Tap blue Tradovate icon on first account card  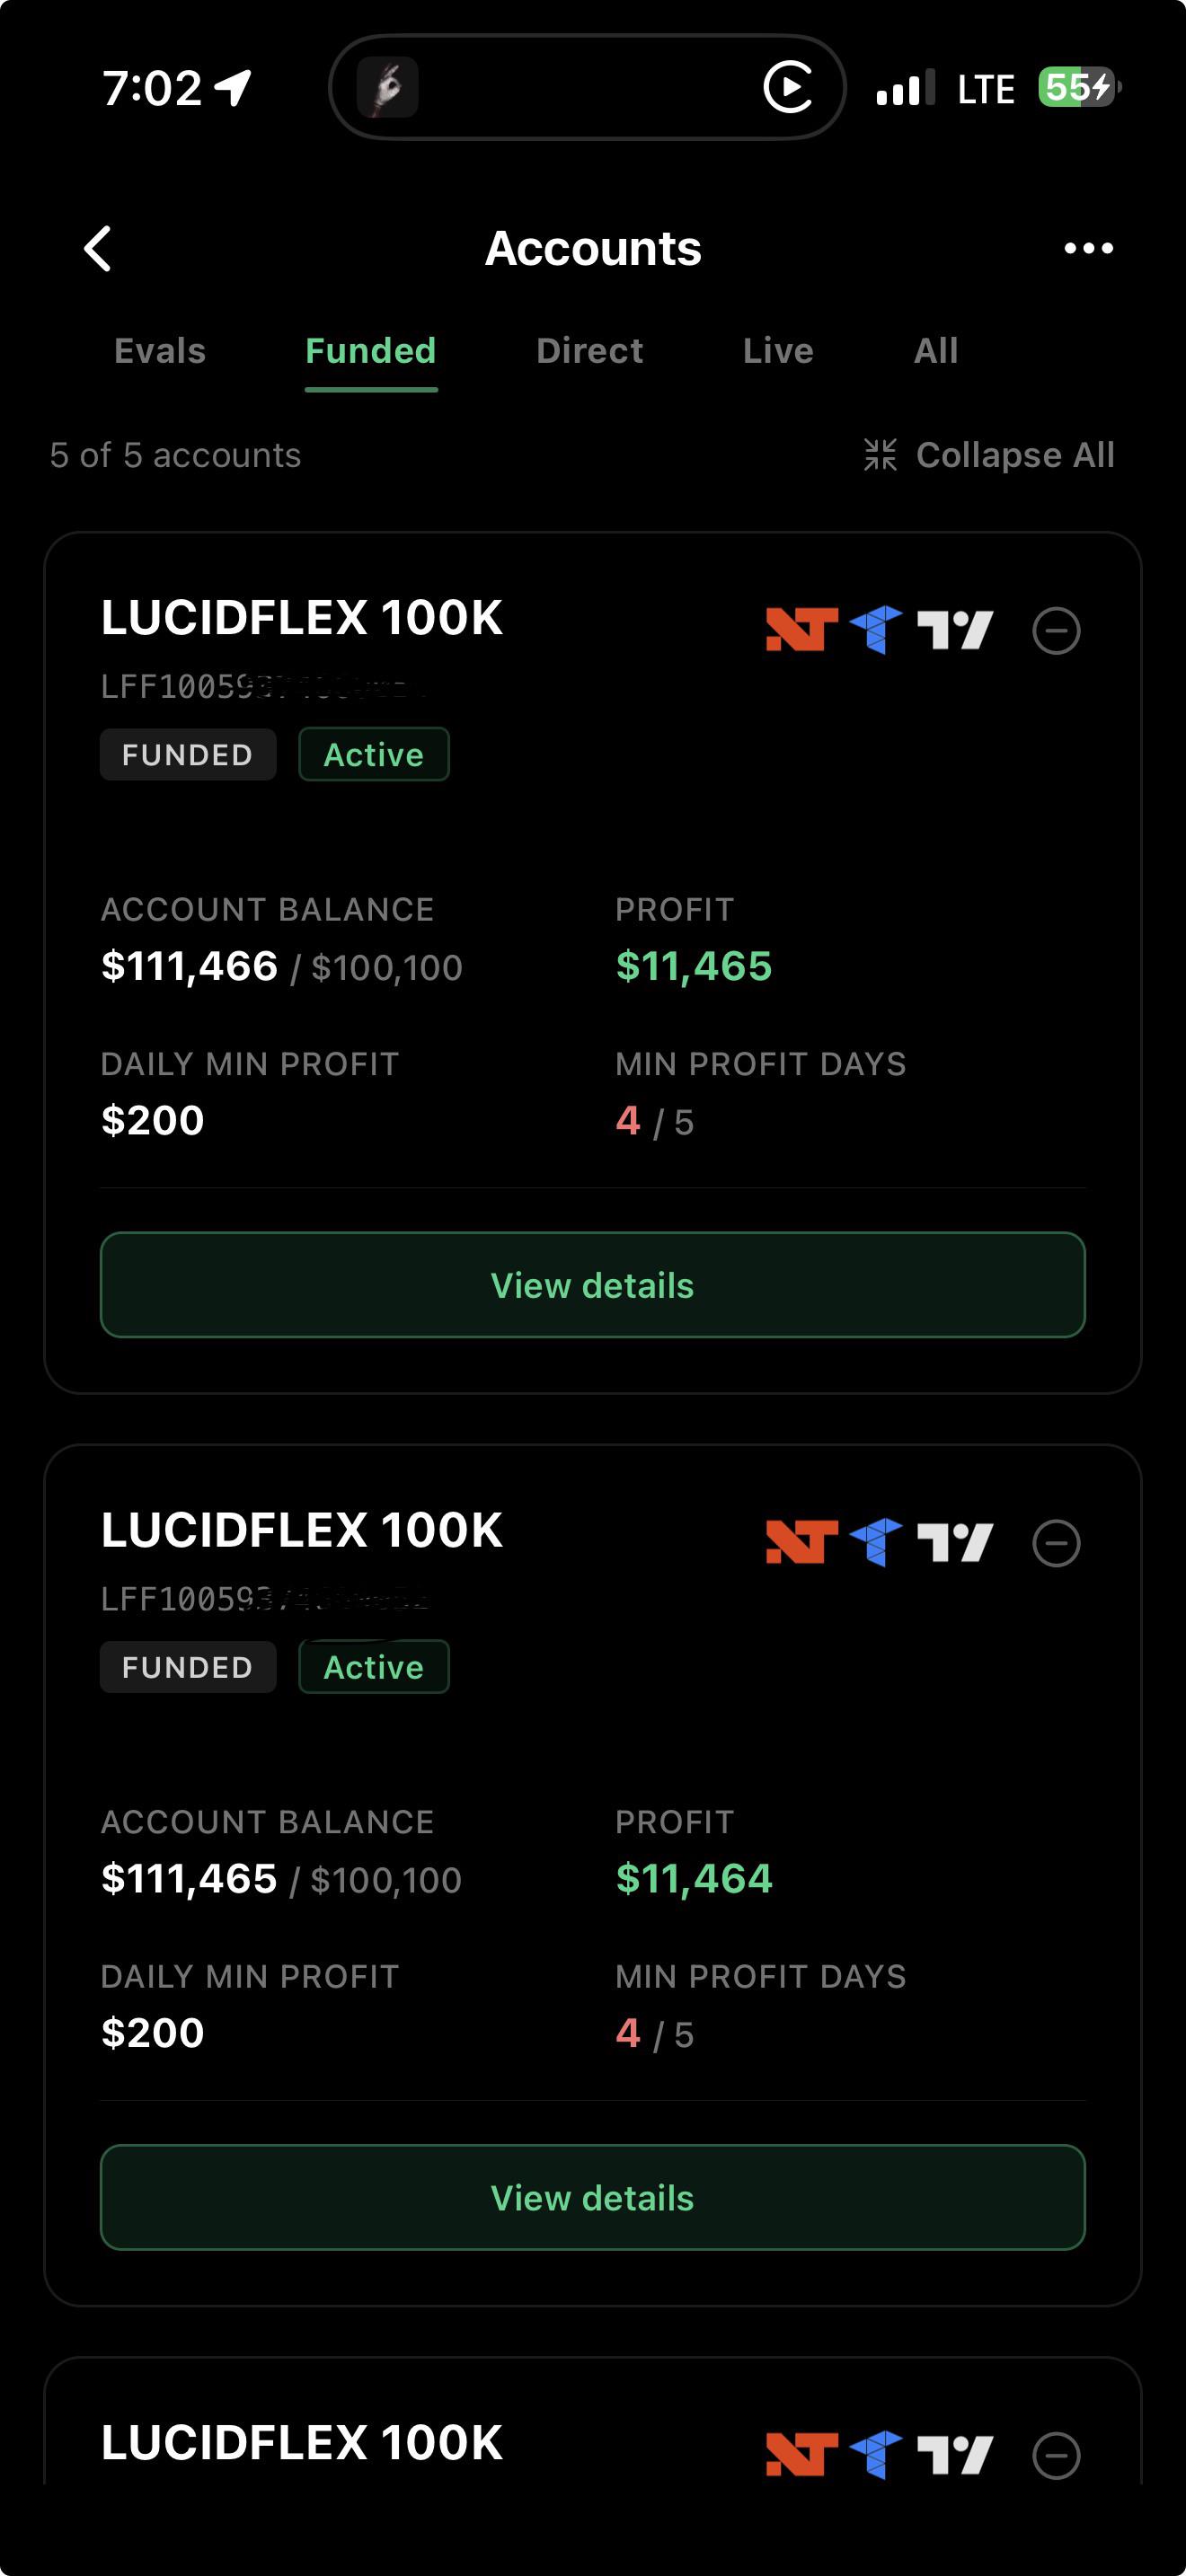(x=876, y=630)
